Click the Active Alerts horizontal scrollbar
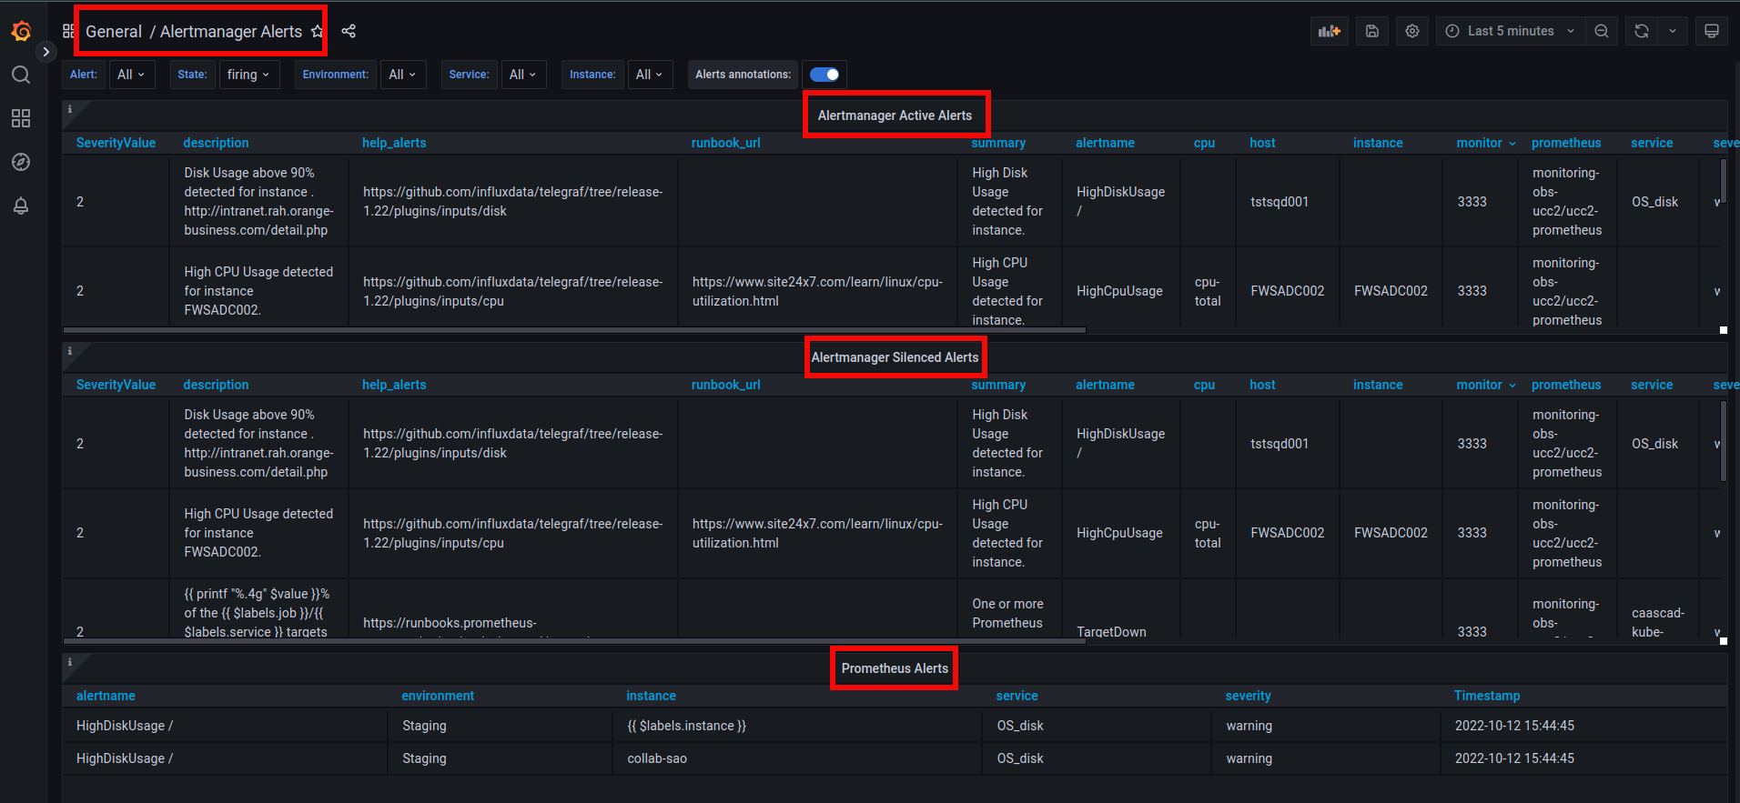Image resolution: width=1740 pixels, height=803 pixels. (574, 330)
